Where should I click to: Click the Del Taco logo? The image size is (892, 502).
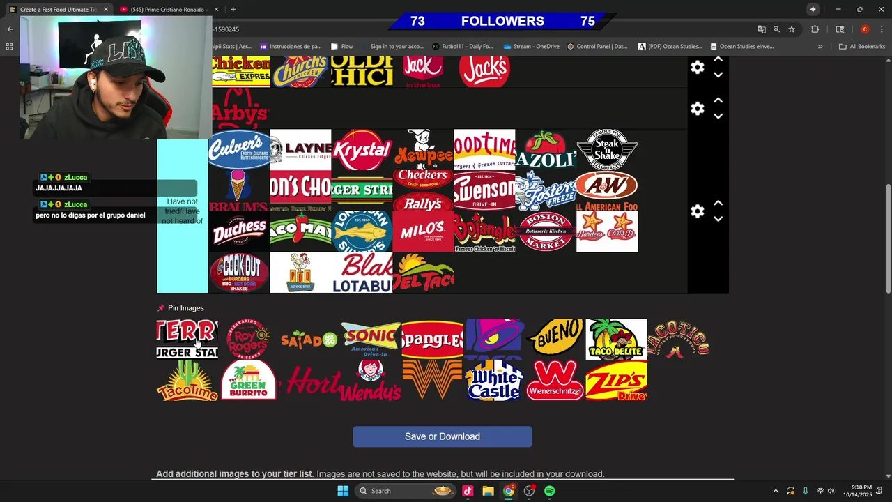click(423, 273)
